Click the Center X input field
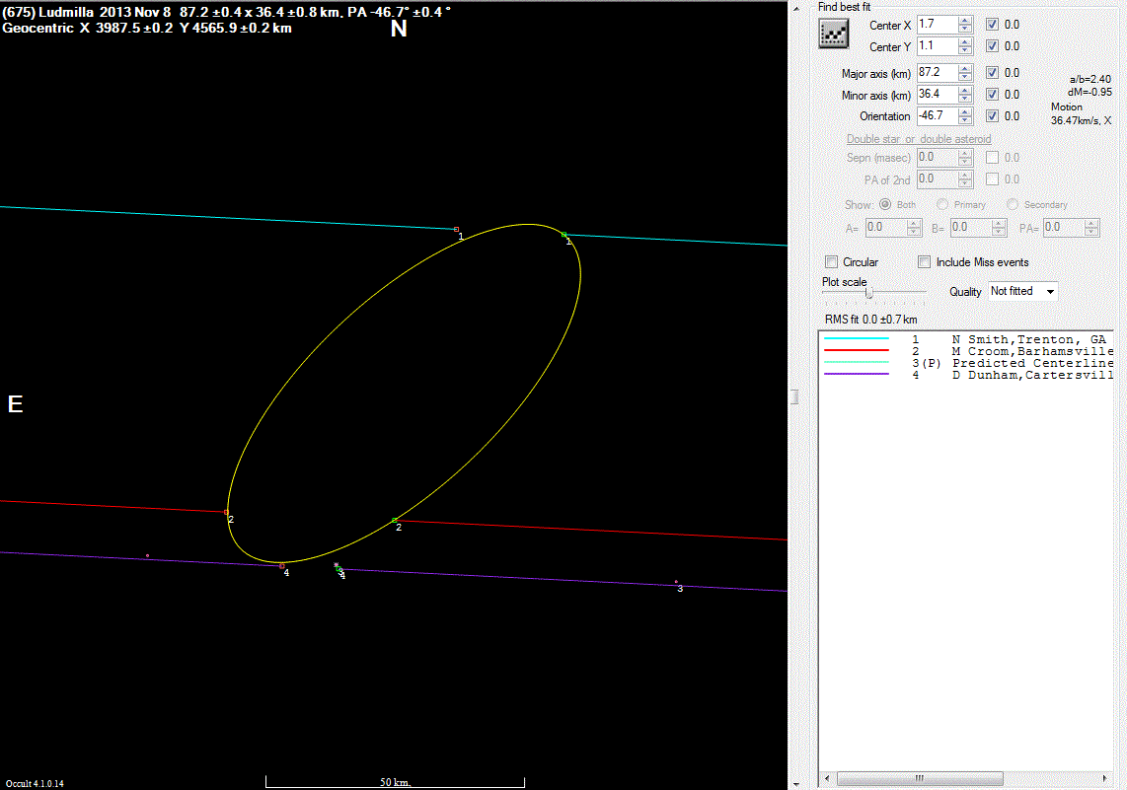 (x=938, y=25)
